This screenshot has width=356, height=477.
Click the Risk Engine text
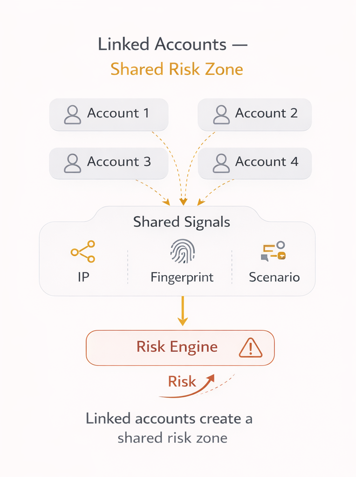click(177, 347)
